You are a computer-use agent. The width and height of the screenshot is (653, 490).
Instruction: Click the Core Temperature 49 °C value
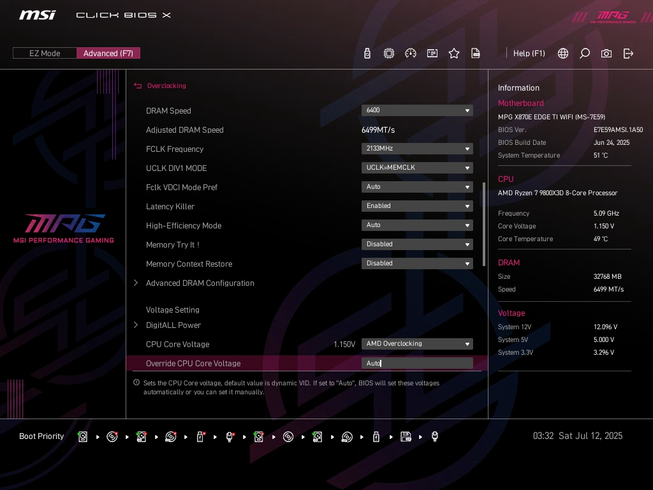click(601, 239)
